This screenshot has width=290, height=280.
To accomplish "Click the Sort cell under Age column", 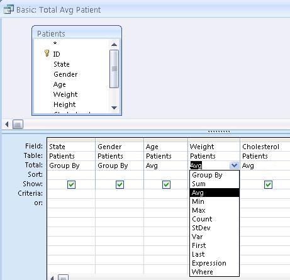I will click(165, 175).
